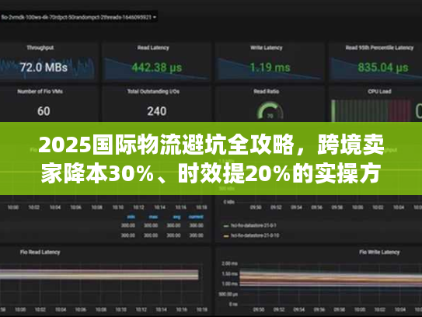Sort legend by the max column
The height and width of the screenshot is (317, 422).
(x=153, y=217)
